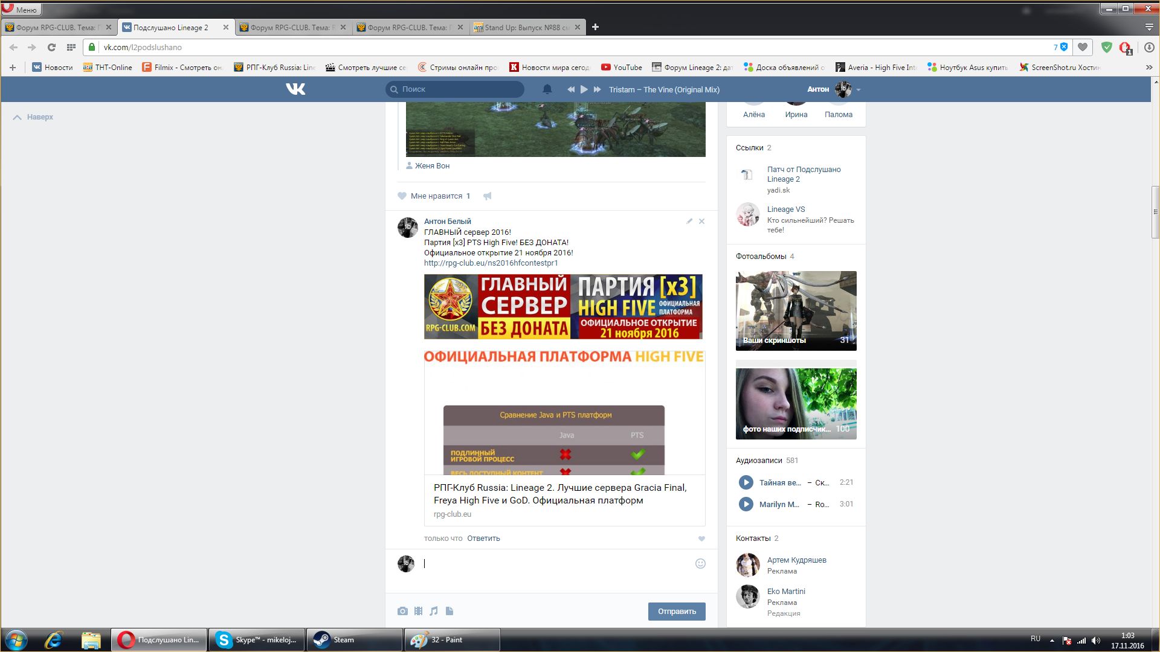Attach a video using the film icon
Viewport: 1160px width, 652px height.
[418, 611]
